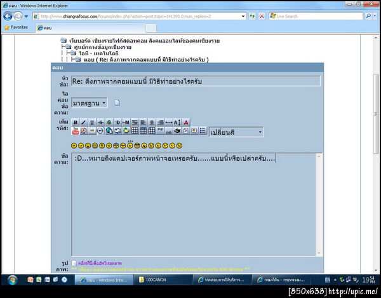Open ศูนย์กลางข้อมูลเชียงราย breadcrumb link
Image resolution: width=381 pixels, height=298 pixels.
(102, 47)
